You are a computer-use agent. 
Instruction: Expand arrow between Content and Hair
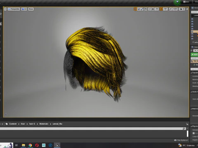[x=19, y=124]
